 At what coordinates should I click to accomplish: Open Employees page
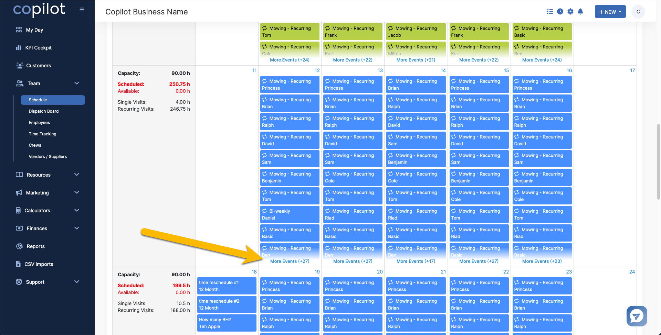(39, 123)
